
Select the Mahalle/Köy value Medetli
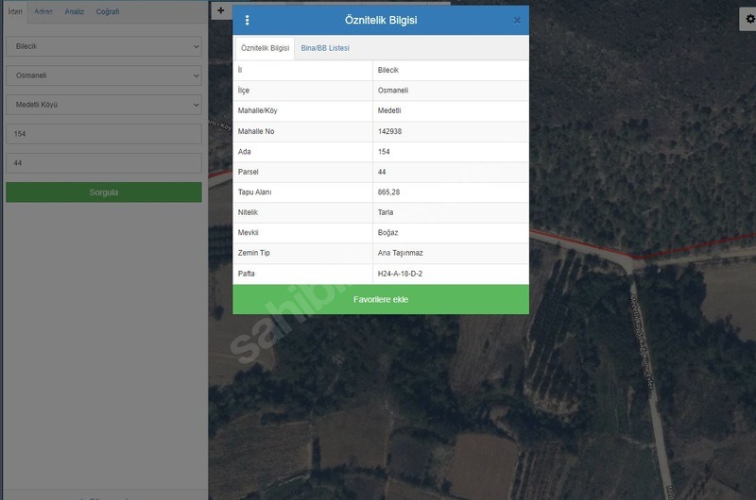click(389, 110)
